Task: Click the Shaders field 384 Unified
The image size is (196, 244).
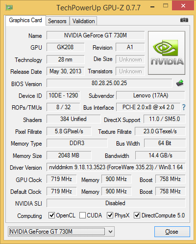Action: (x=73, y=119)
